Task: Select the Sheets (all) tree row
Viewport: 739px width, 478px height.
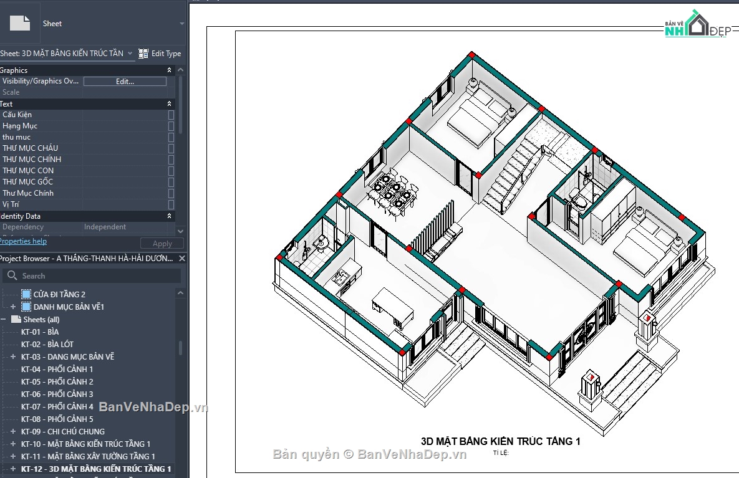Action: click(42, 319)
